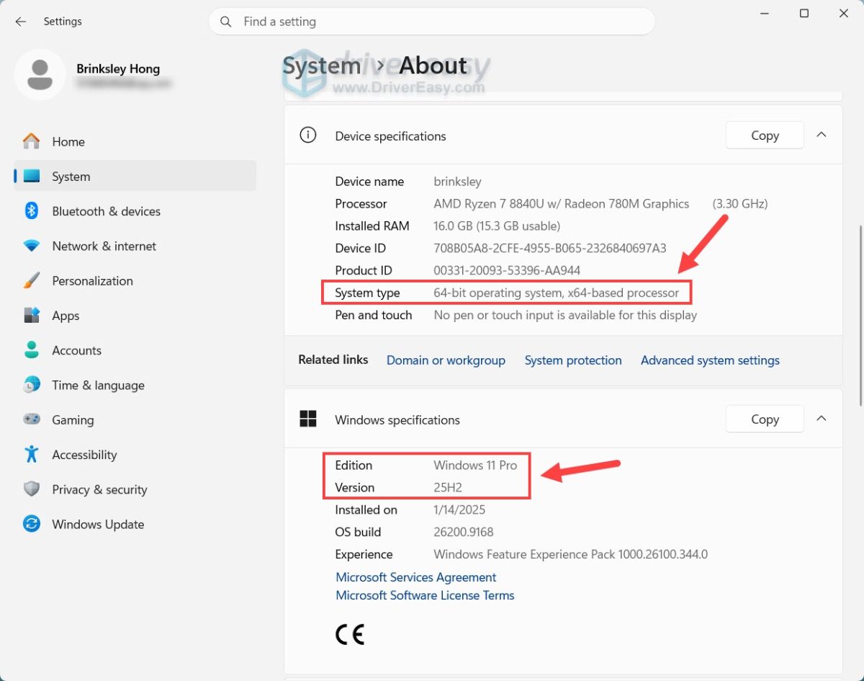Viewport: 864px width, 681px height.
Task: Click the Brinksley Hong account name
Action: coord(118,69)
